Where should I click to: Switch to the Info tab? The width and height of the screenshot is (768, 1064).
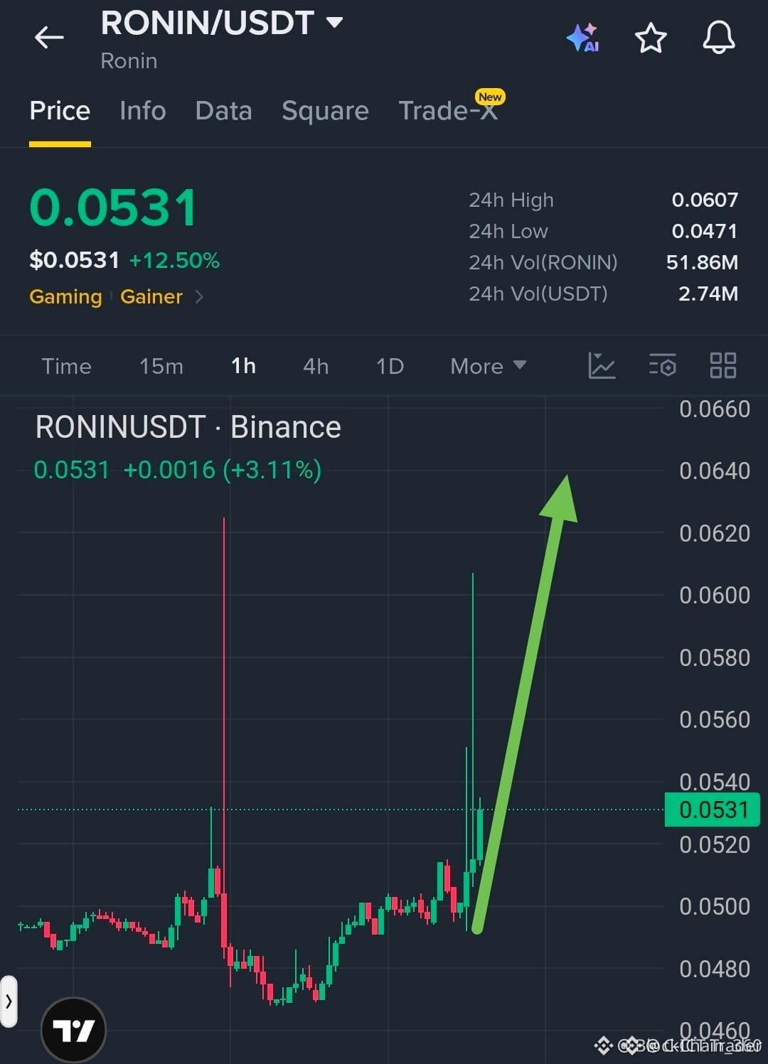[x=142, y=111]
